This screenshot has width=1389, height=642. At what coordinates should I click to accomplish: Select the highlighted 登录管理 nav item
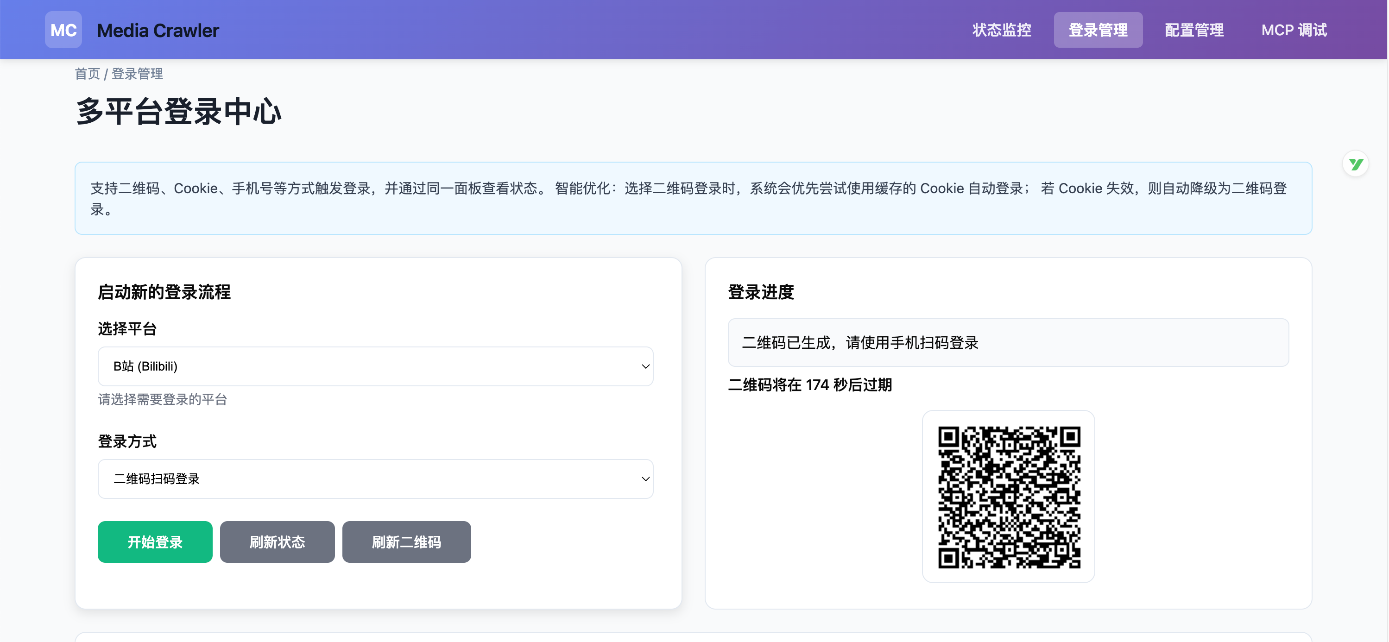[1098, 30]
